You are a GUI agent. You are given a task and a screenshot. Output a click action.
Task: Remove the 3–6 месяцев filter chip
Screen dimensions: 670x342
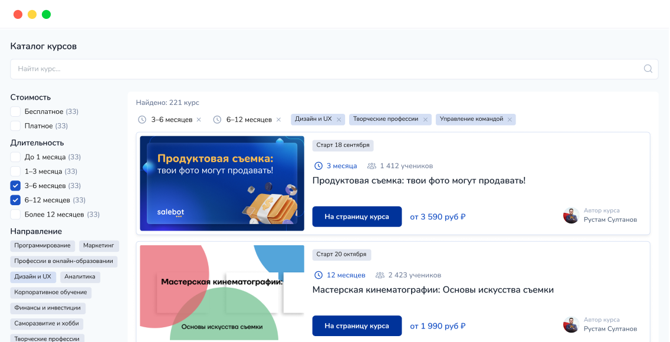199,120
